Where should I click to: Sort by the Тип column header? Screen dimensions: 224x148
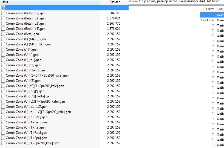click(x=220, y=9)
